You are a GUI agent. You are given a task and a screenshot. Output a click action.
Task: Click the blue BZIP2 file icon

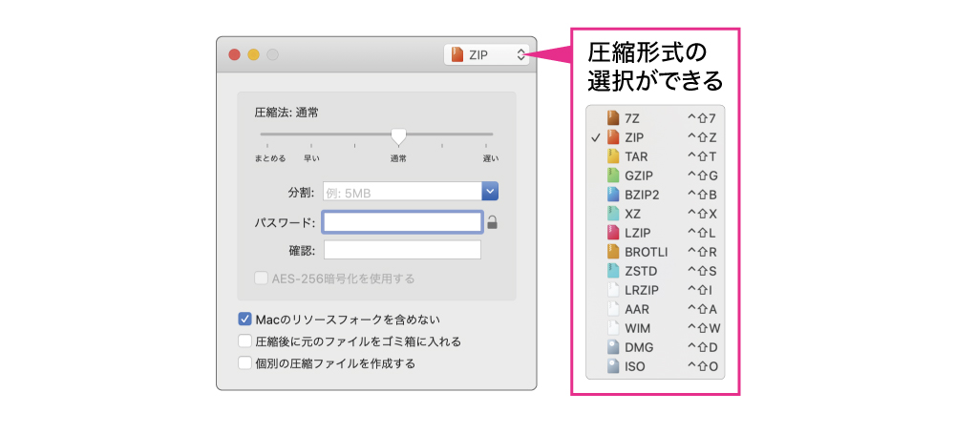613,195
